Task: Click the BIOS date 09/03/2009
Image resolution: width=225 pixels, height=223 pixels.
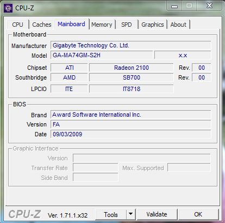Action: [x=131, y=134]
